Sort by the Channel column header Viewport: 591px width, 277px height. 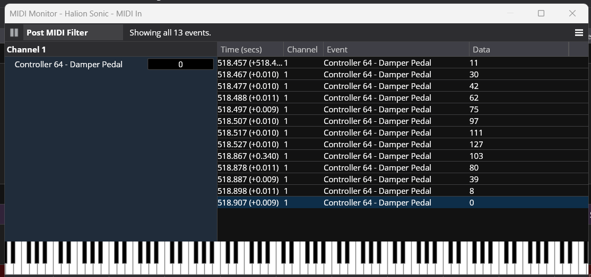coord(303,50)
